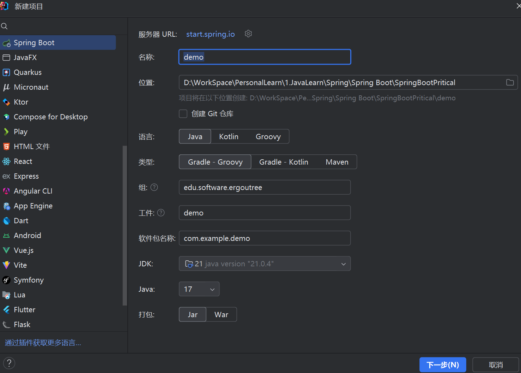
Task: Click the 取消 button
Action: [x=496, y=365]
